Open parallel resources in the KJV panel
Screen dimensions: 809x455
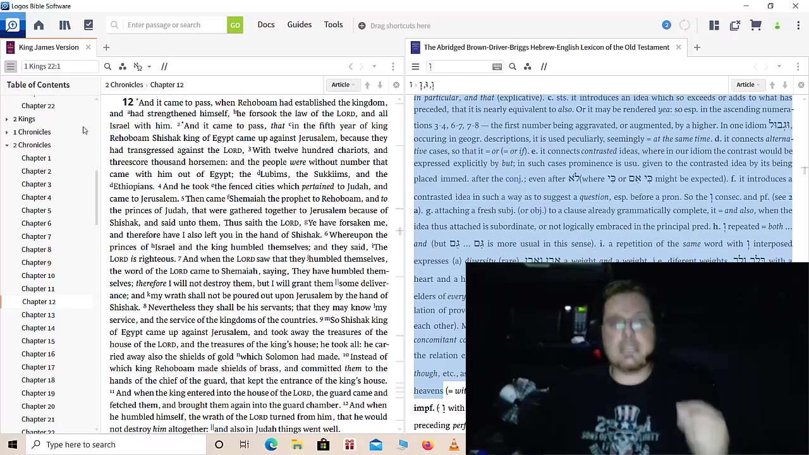(164, 66)
